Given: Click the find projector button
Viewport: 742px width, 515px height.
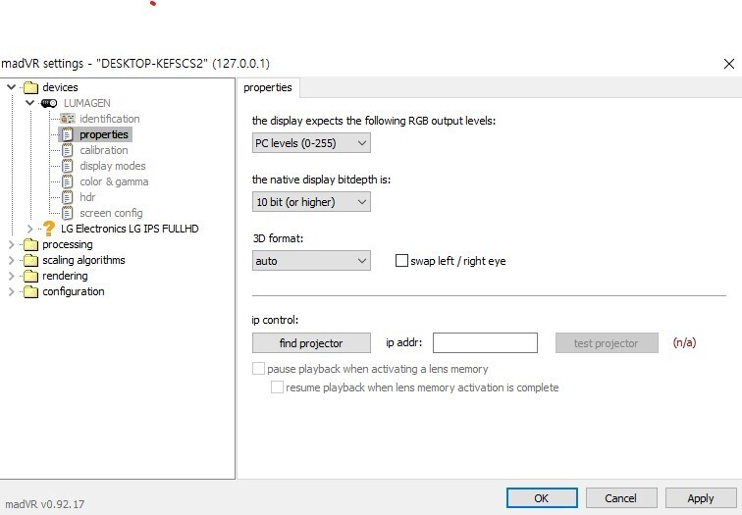Looking at the screenshot, I should pos(311,343).
